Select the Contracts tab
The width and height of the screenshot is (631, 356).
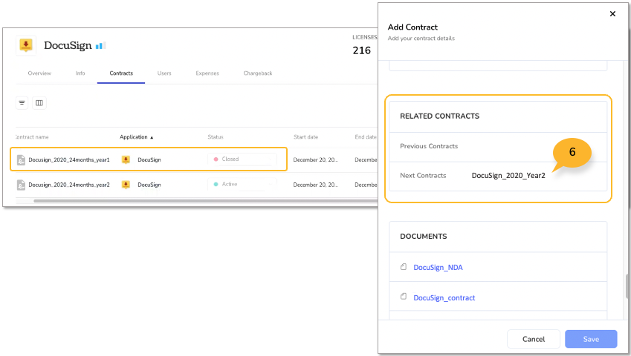(x=121, y=73)
